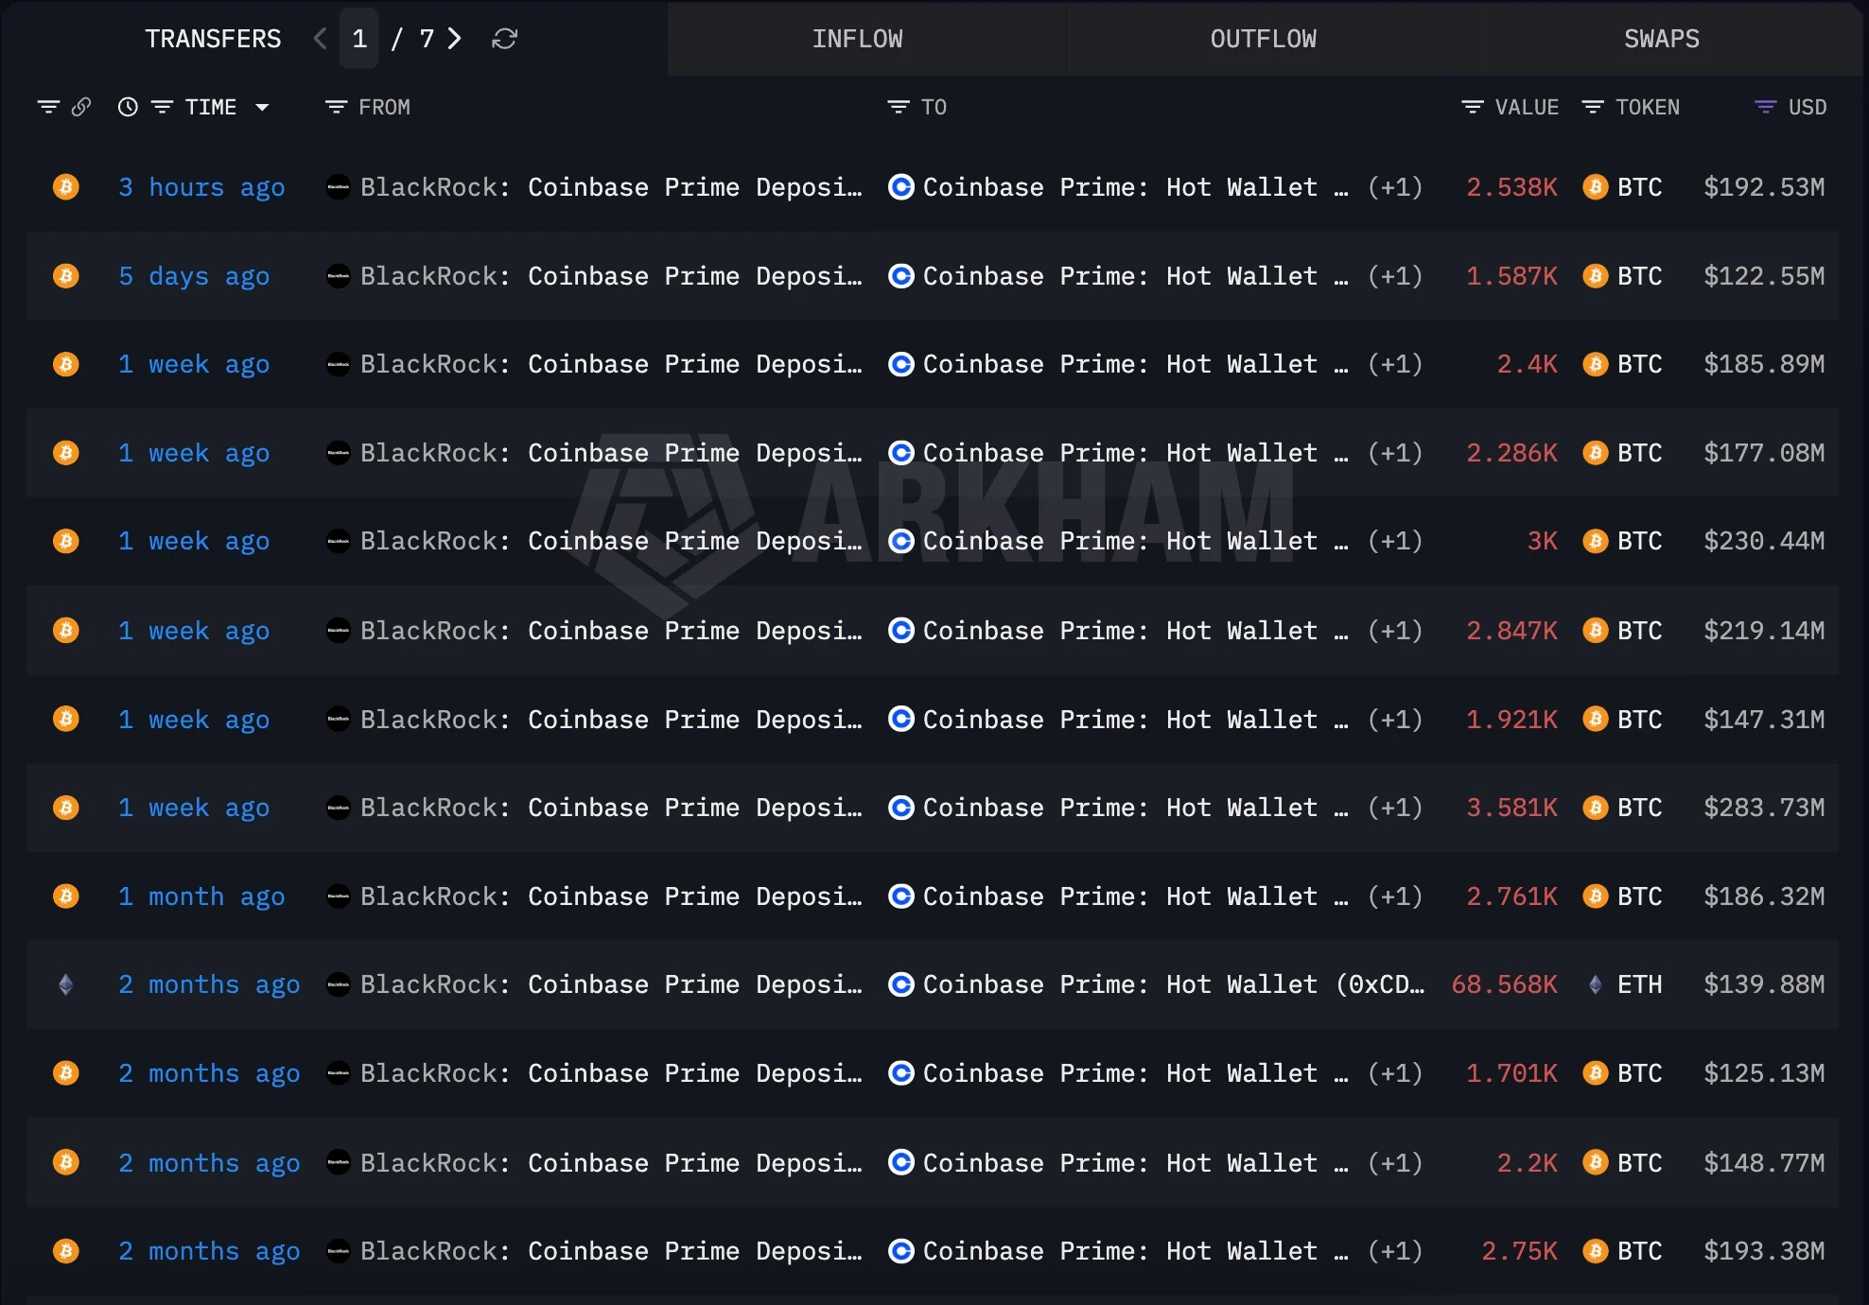The image size is (1869, 1305).
Task: Go to the next transfers page
Action: [455, 39]
